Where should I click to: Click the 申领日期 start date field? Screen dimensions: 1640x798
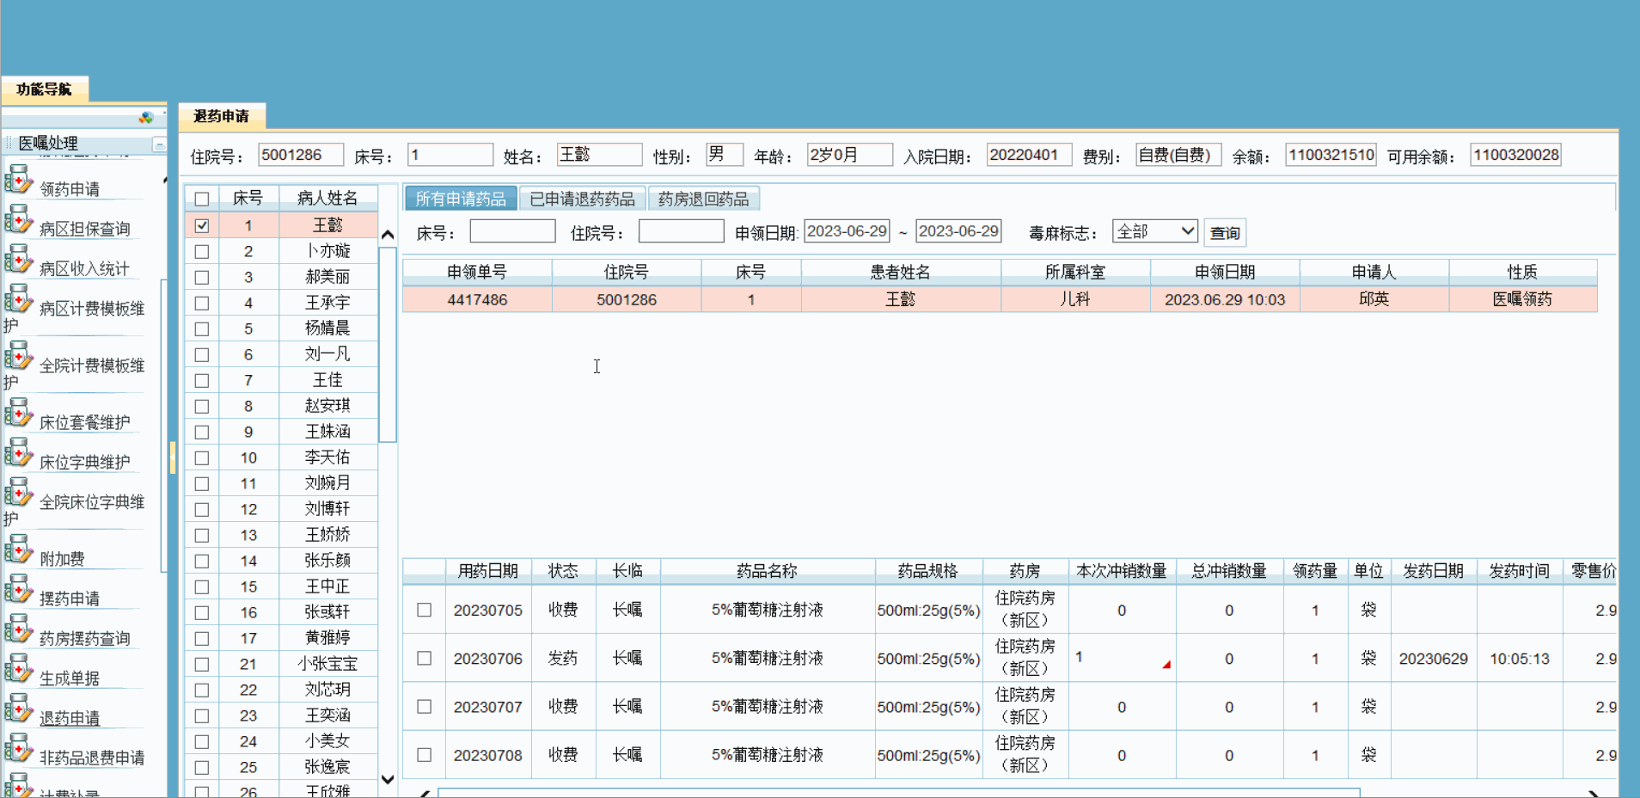tap(847, 231)
